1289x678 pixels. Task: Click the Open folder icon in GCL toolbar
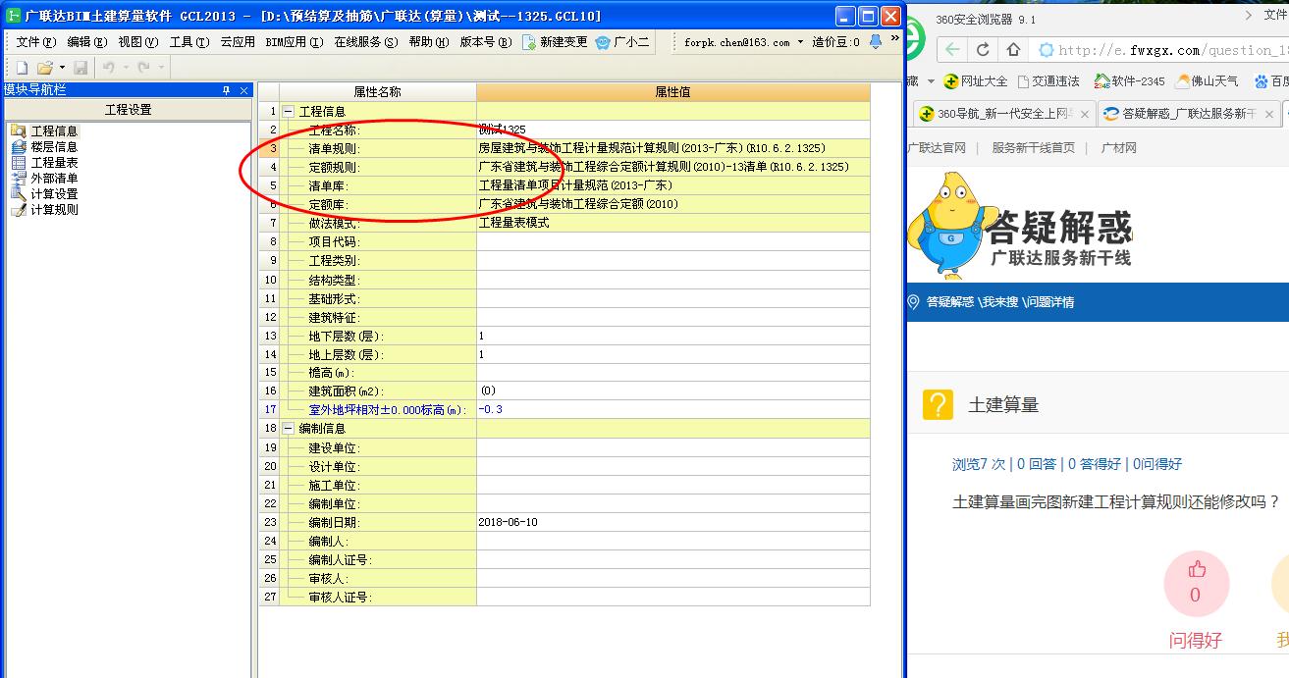coord(44,68)
